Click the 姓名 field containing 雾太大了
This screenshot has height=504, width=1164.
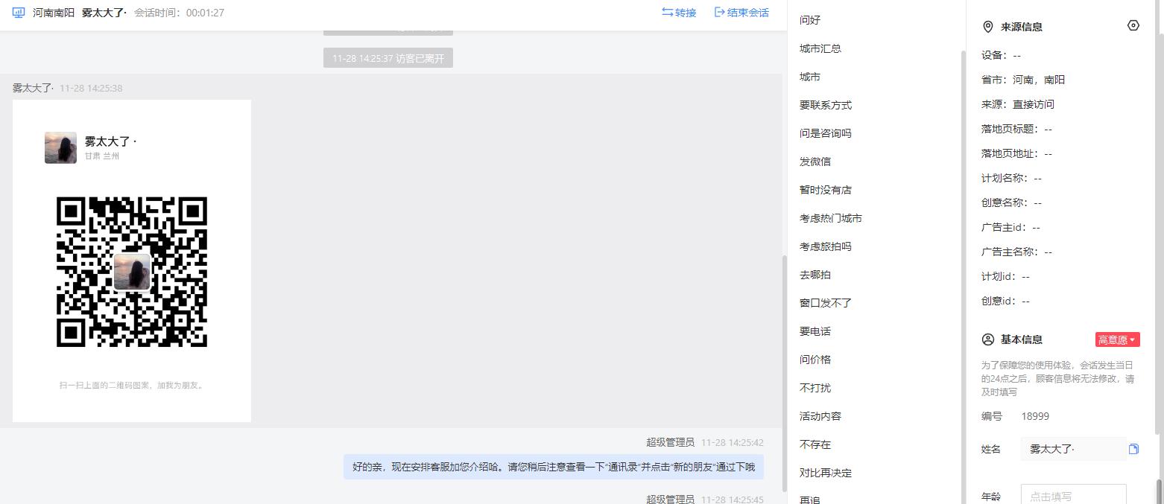coord(1073,449)
